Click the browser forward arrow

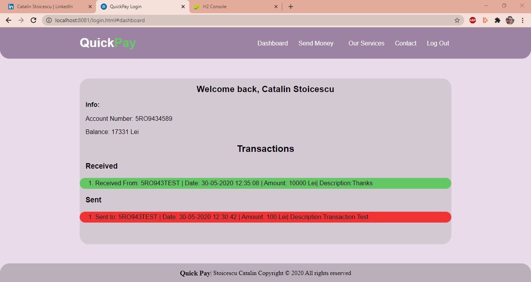(x=21, y=20)
